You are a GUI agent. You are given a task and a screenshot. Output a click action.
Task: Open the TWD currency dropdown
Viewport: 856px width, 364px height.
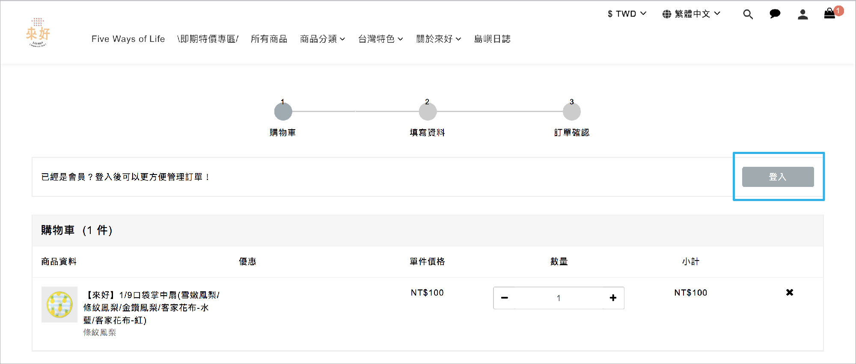pyautogui.click(x=627, y=14)
